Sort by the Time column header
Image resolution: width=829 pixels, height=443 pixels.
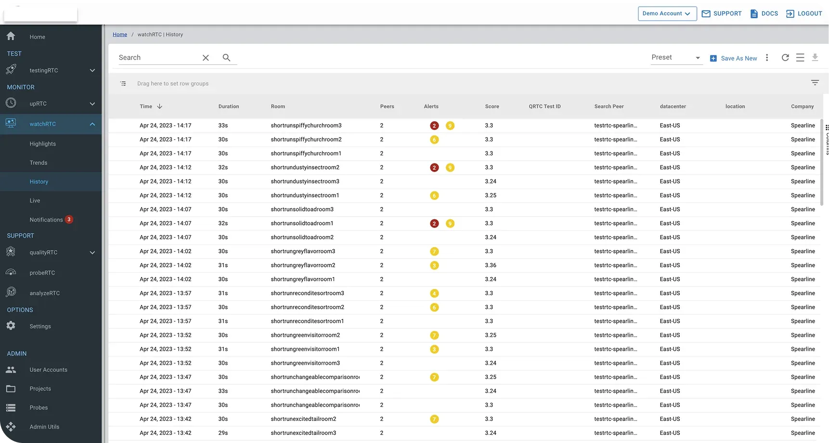[146, 106]
